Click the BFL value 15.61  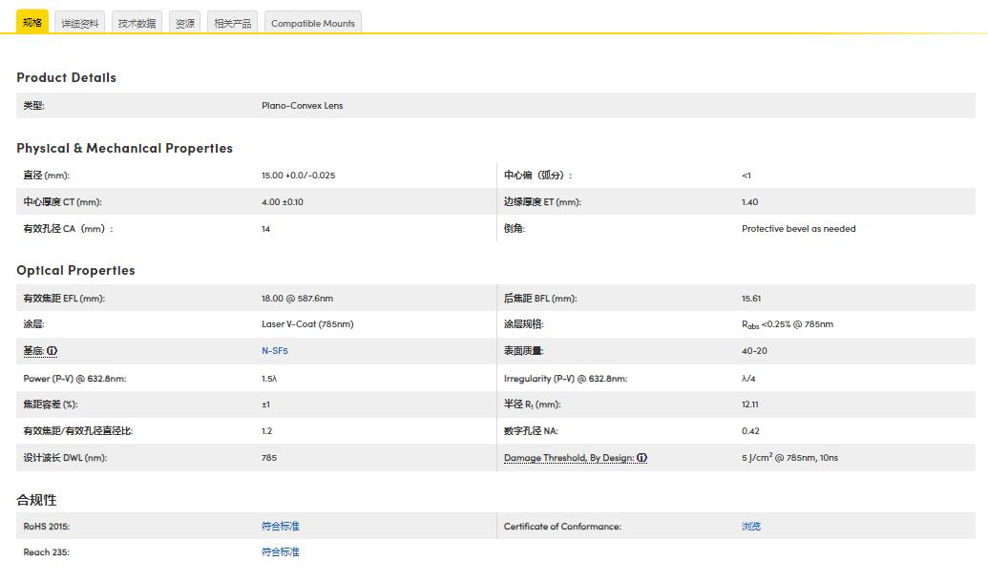(x=751, y=299)
